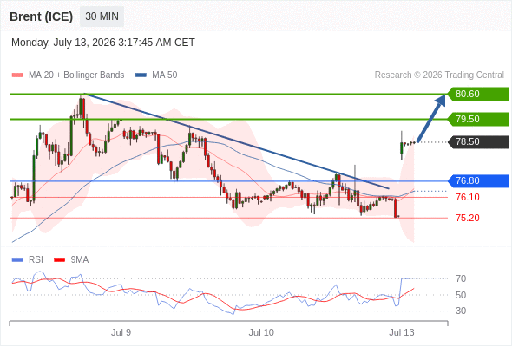Click the red 9MA legend swatch

[x=59, y=260]
